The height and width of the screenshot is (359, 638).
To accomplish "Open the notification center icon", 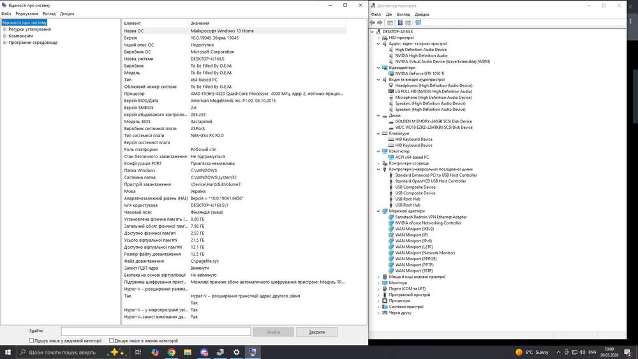I will coord(628,353).
